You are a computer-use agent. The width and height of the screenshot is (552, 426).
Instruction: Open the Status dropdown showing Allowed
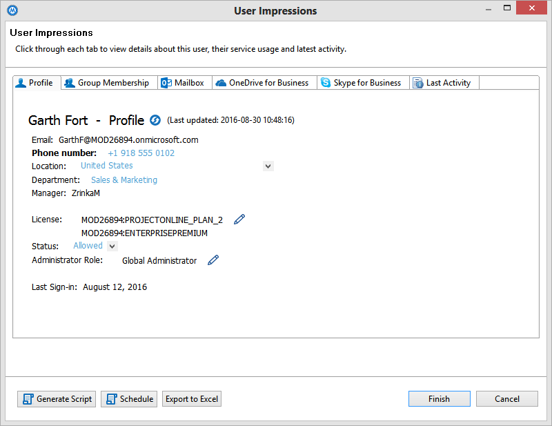94,246
